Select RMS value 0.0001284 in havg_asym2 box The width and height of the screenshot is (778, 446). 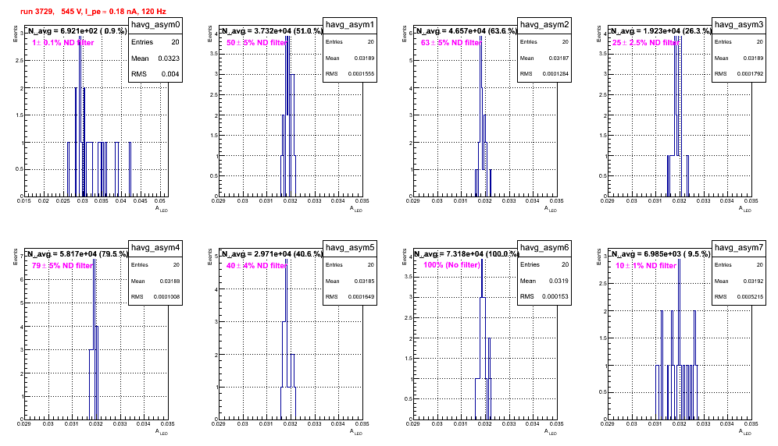coord(555,74)
